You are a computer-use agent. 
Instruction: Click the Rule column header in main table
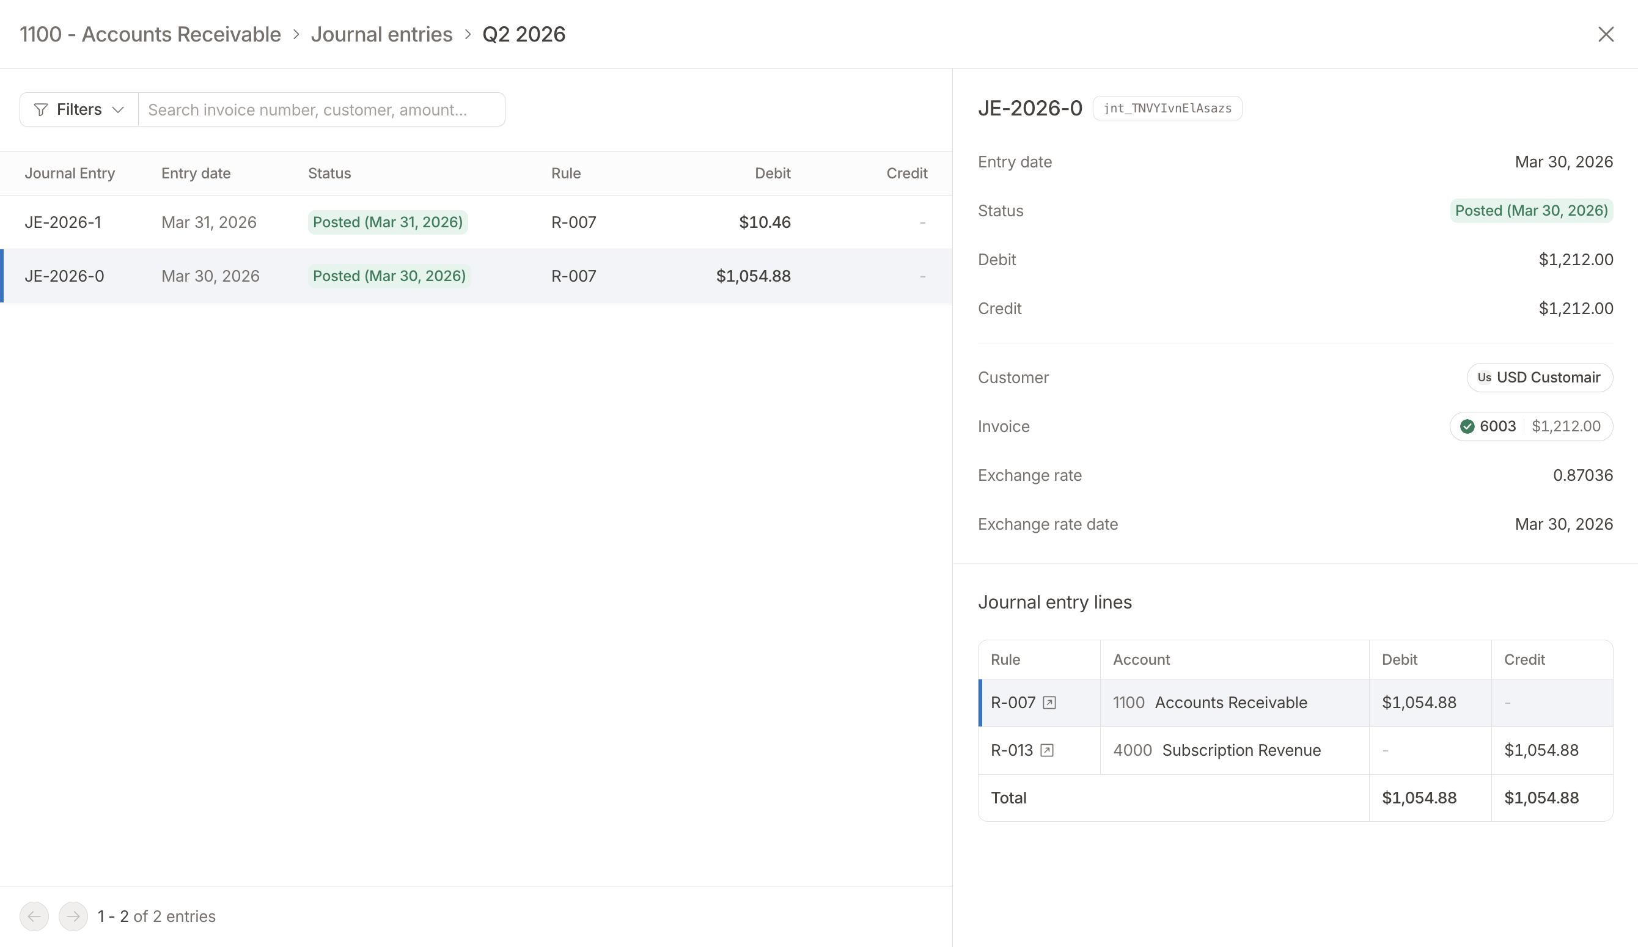click(566, 174)
